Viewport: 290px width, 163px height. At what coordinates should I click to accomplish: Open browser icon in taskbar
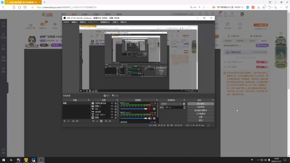coord(33,160)
